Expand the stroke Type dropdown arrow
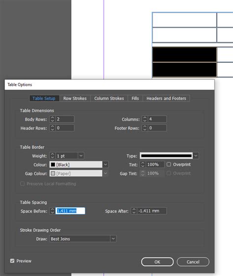233x276 pixels. [196, 156]
